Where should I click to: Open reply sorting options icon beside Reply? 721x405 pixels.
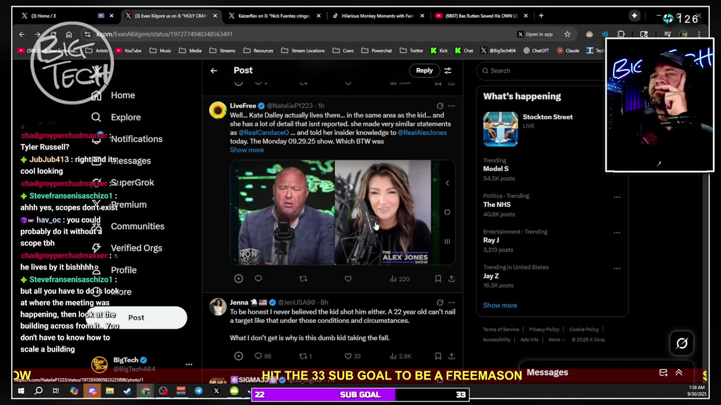448,70
